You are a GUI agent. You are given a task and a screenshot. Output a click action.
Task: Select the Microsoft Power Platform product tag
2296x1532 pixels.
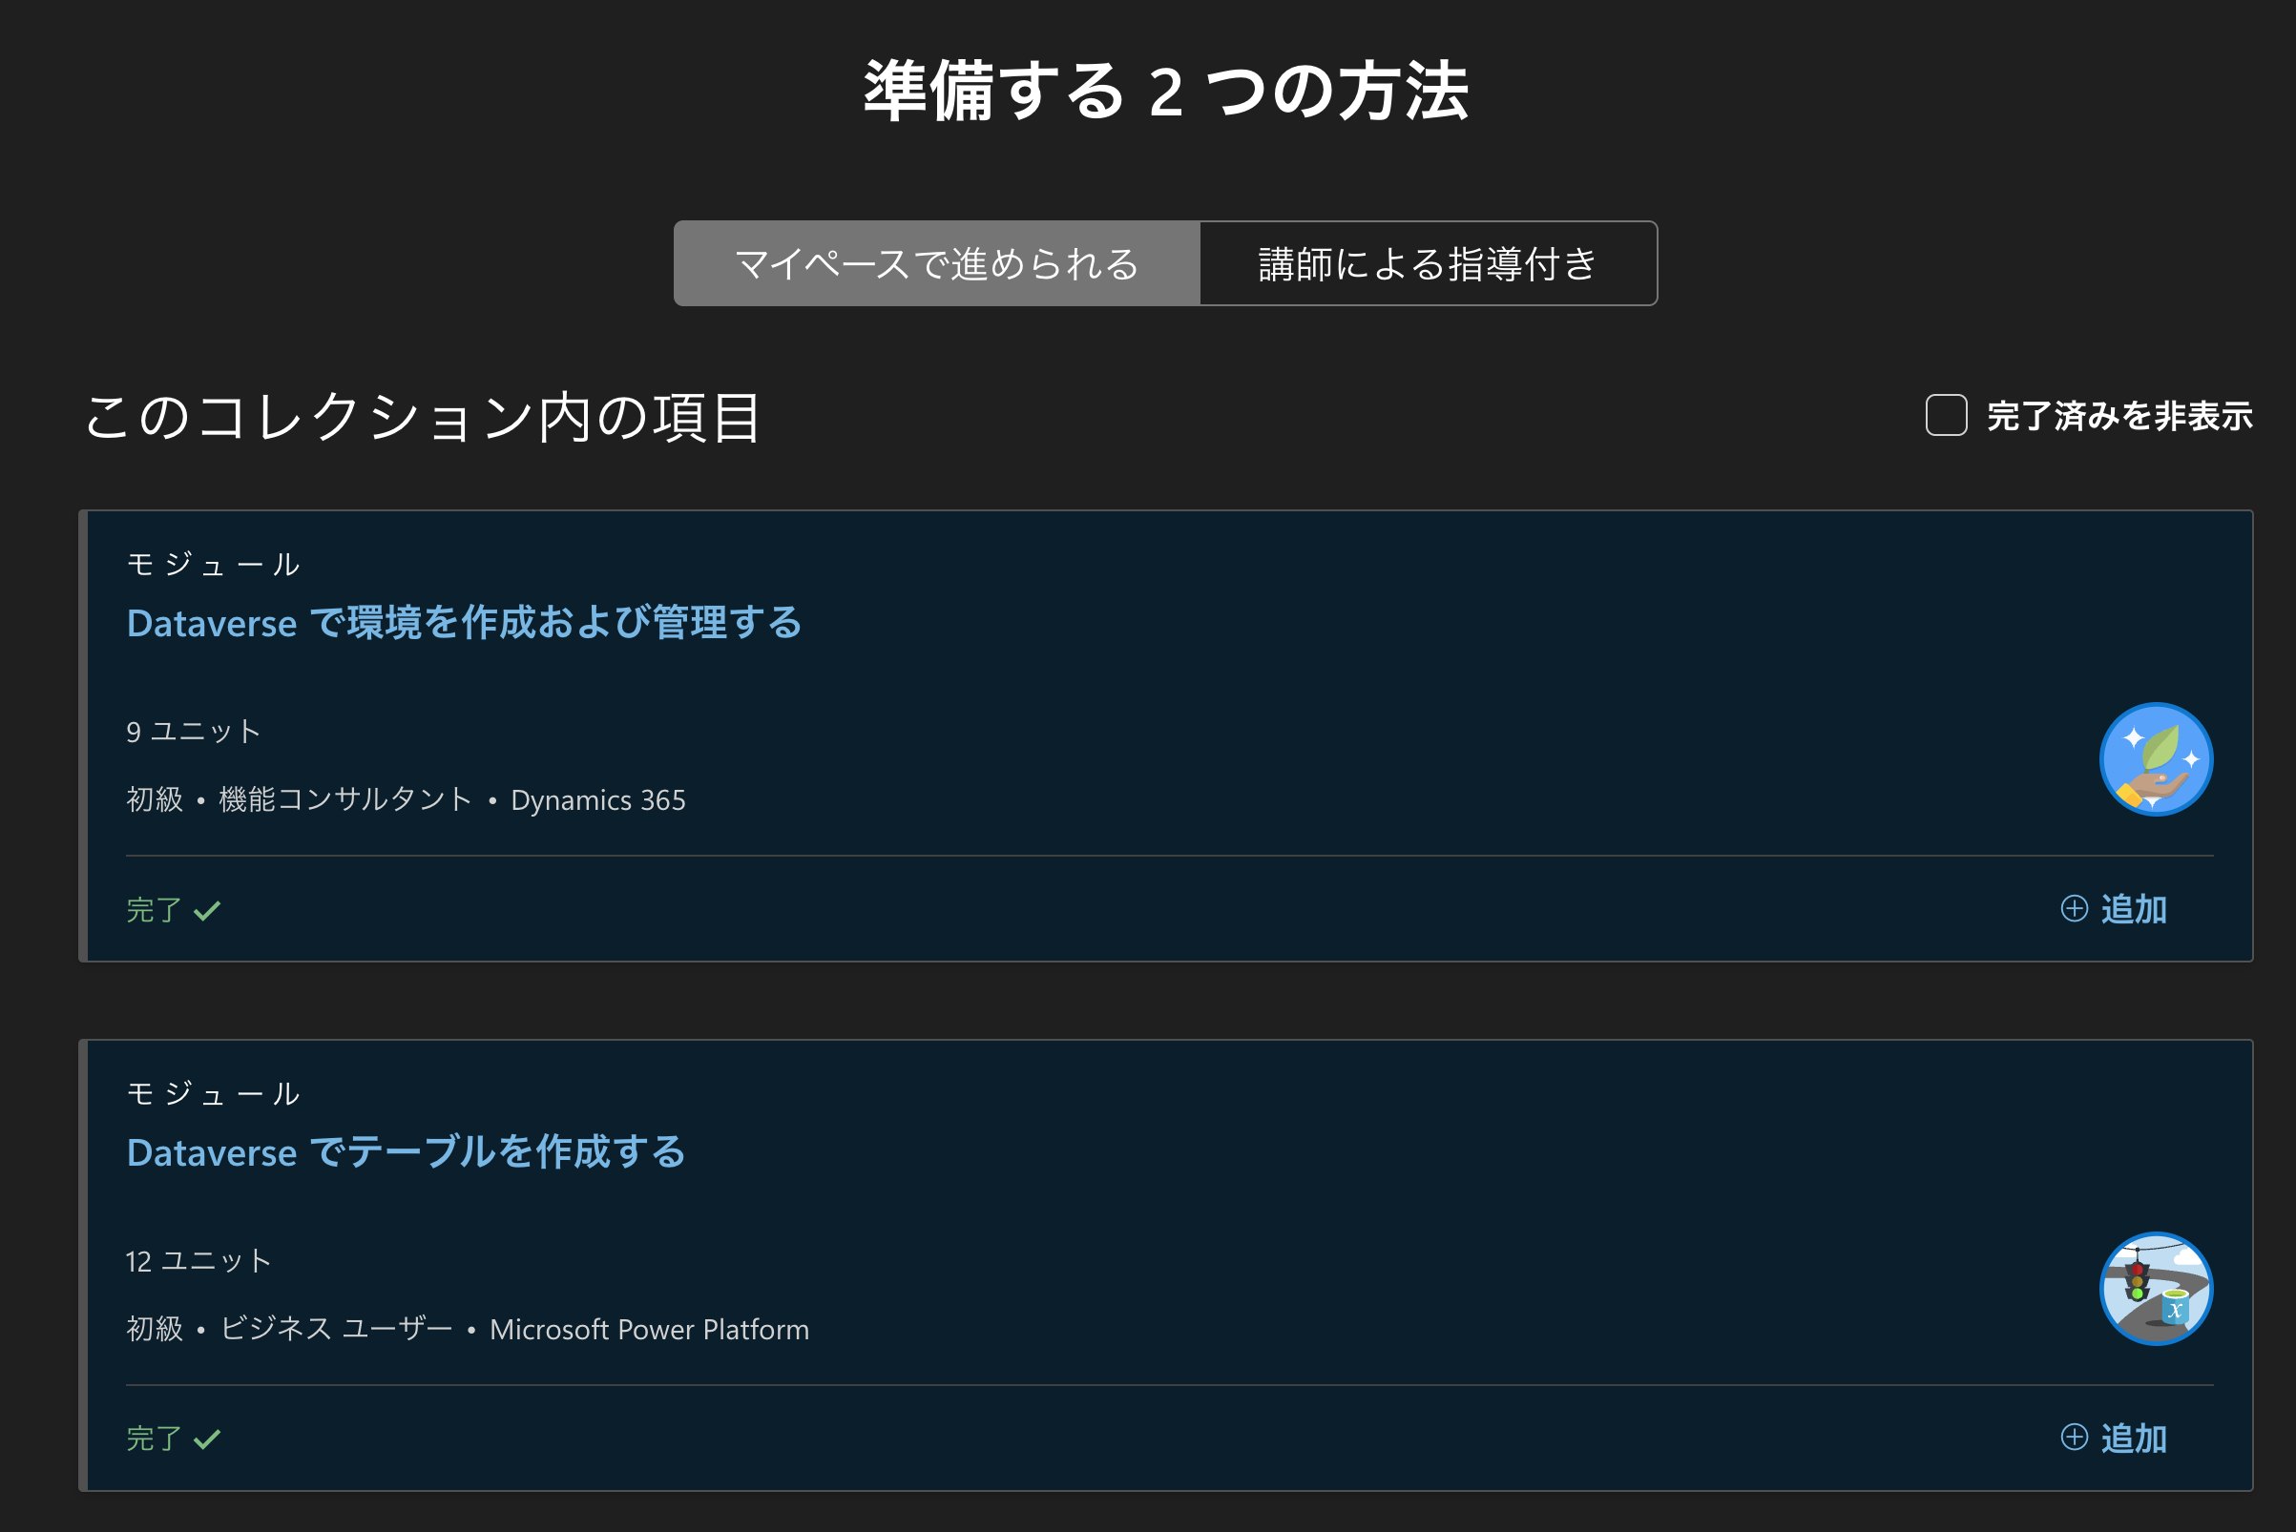[649, 1330]
